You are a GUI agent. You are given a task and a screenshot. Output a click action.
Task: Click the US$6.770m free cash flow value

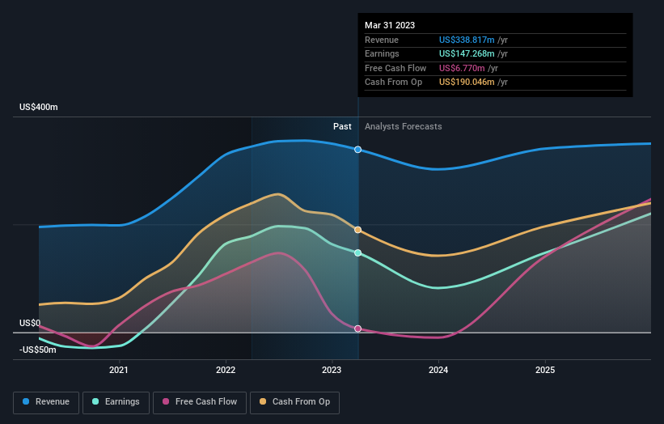462,68
